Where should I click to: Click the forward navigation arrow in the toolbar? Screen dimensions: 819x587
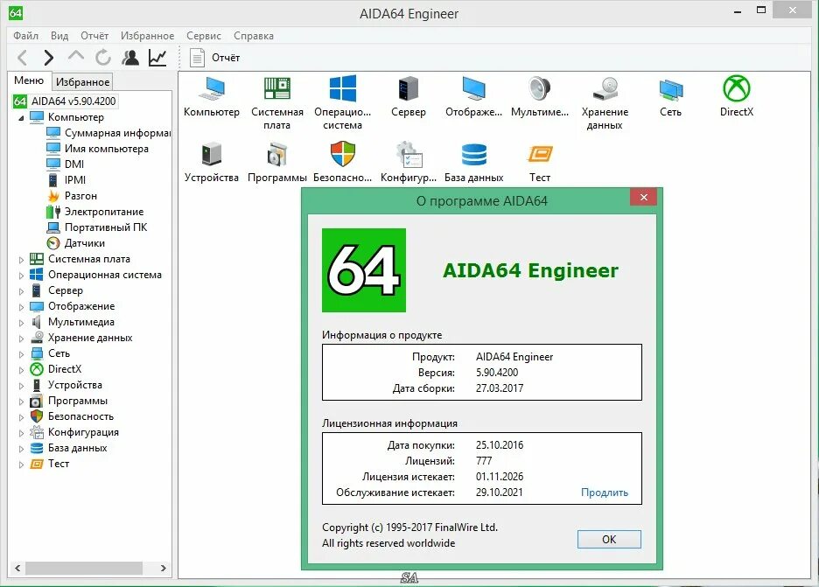49,58
